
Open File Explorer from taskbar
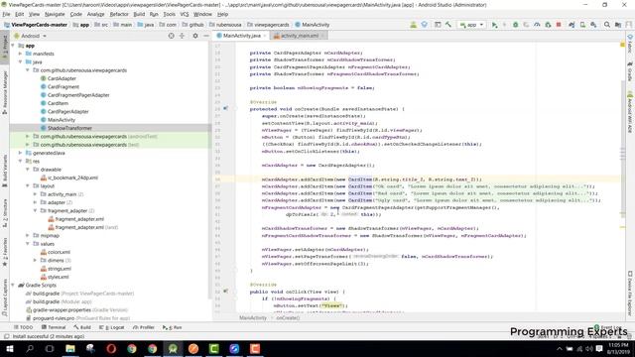(x=70, y=348)
